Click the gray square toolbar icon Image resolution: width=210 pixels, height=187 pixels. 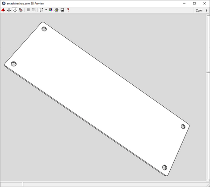pos(28,10)
